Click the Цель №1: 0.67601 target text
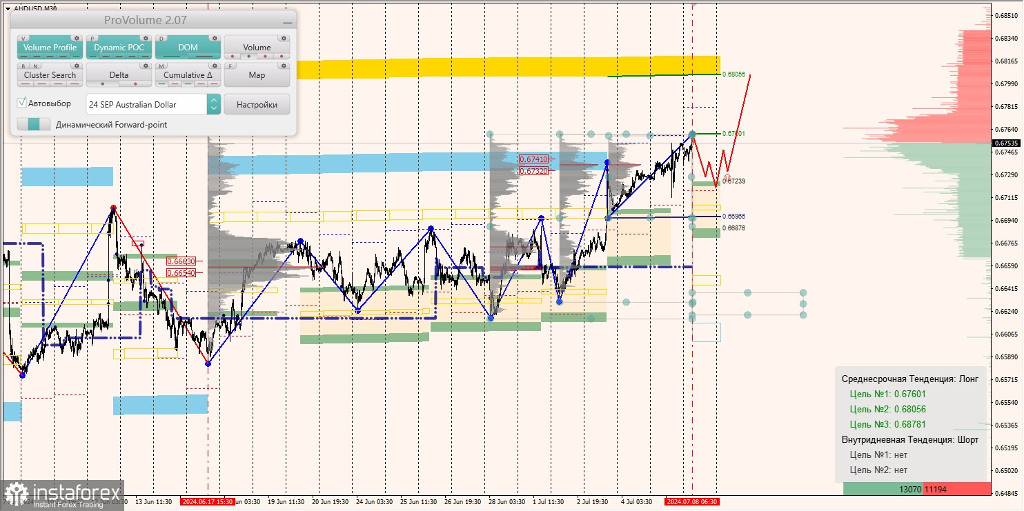Image resolution: width=1024 pixels, height=511 pixels. [887, 394]
